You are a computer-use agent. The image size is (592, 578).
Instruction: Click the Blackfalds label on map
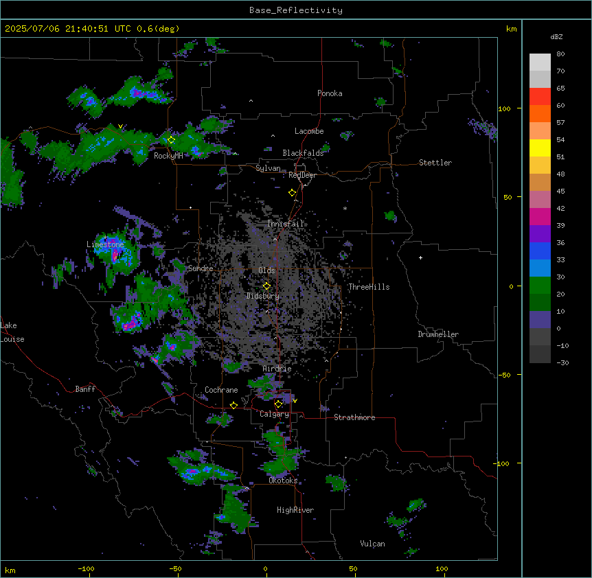point(303,153)
